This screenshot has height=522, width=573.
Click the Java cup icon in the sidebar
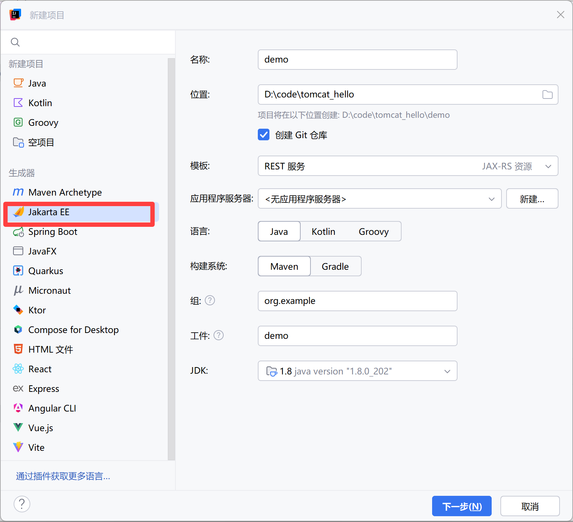pos(18,83)
